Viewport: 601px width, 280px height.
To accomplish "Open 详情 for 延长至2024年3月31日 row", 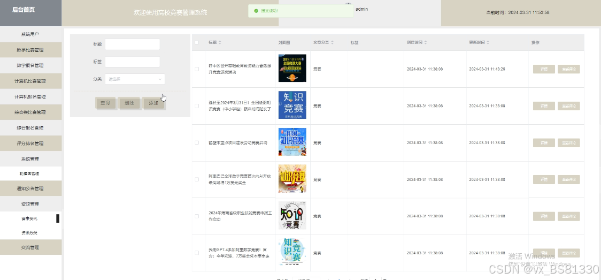I will [544, 106].
